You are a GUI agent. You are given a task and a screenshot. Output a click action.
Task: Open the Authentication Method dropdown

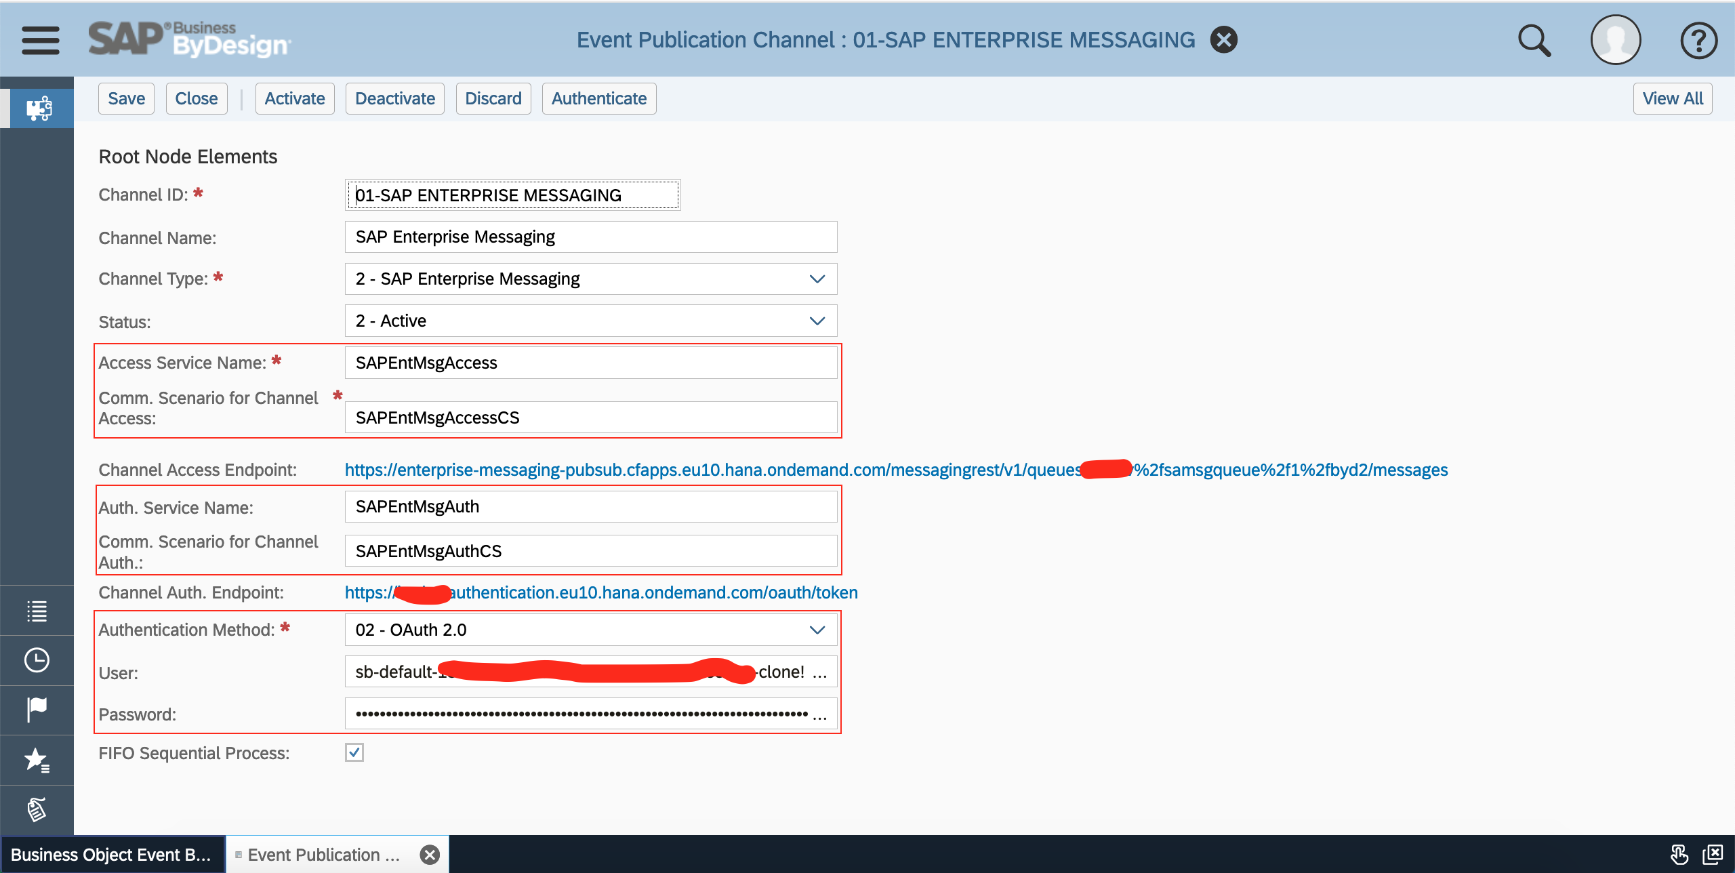817,630
